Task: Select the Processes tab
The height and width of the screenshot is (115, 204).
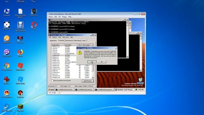Action: coord(61,41)
